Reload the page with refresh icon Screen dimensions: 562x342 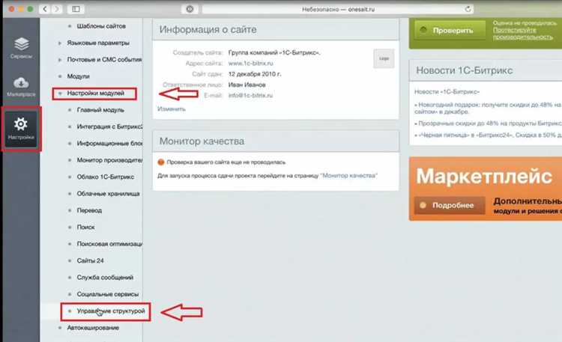(x=468, y=9)
